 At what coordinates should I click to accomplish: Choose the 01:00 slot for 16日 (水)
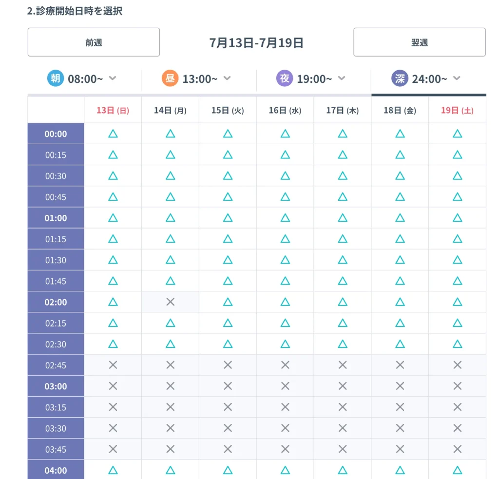(285, 218)
